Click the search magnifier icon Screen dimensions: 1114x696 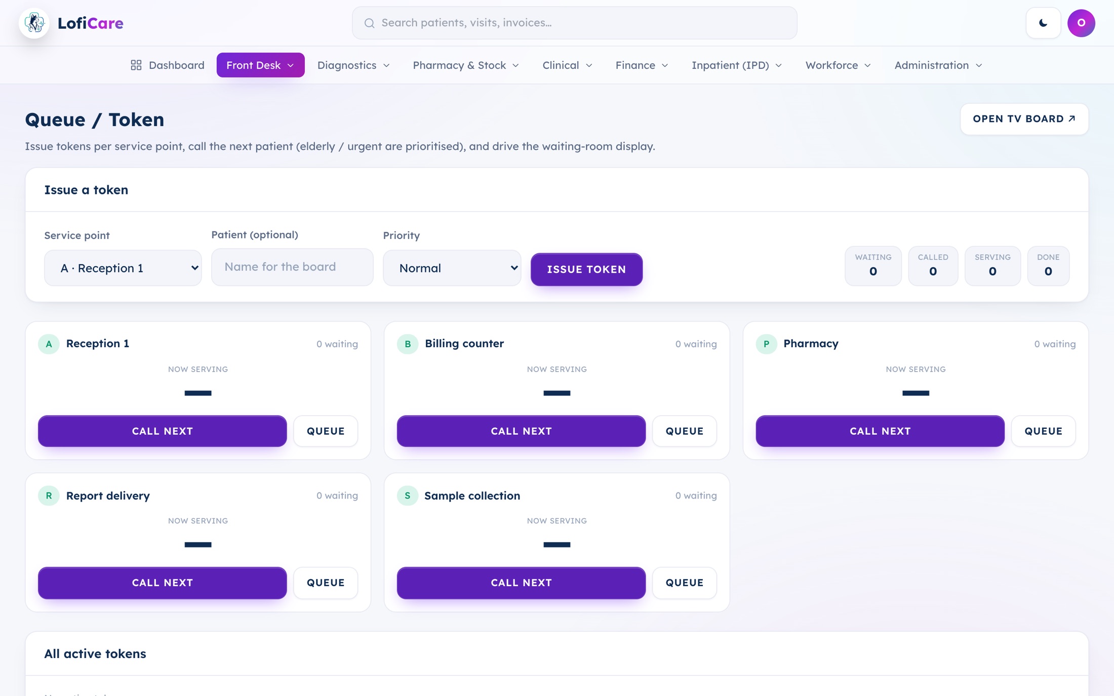(x=369, y=23)
